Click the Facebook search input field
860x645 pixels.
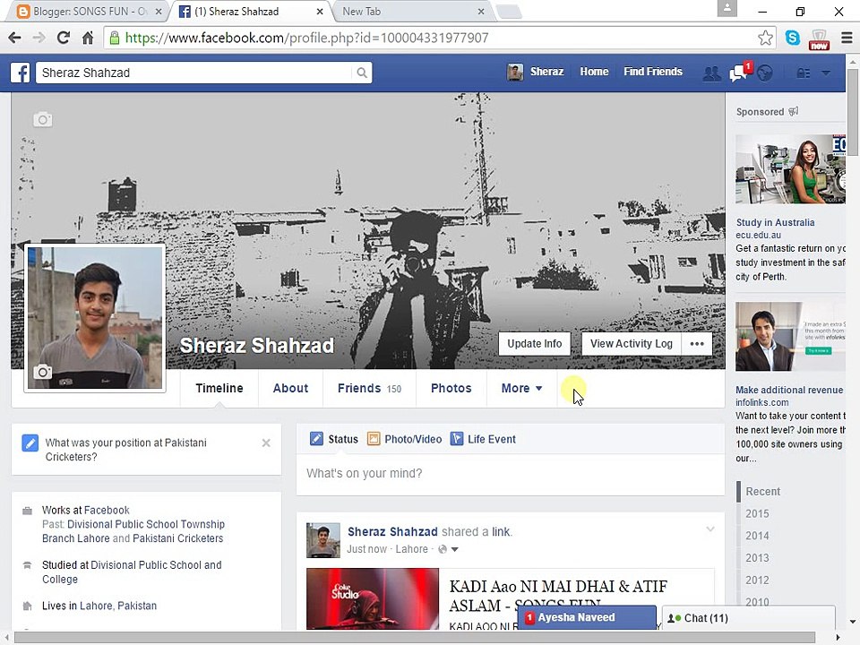(x=194, y=73)
